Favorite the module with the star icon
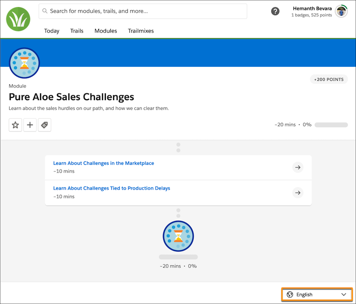Viewport: 356px width, 304px height. (15, 125)
